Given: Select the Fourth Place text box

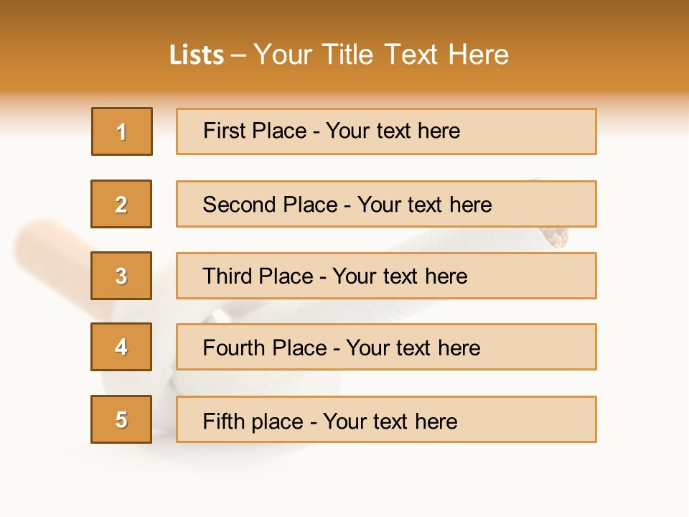Looking at the screenshot, I should click(386, 347).
